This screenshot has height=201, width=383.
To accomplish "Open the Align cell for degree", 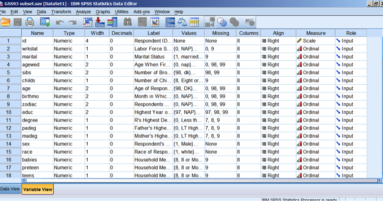I will pos(278,120).
